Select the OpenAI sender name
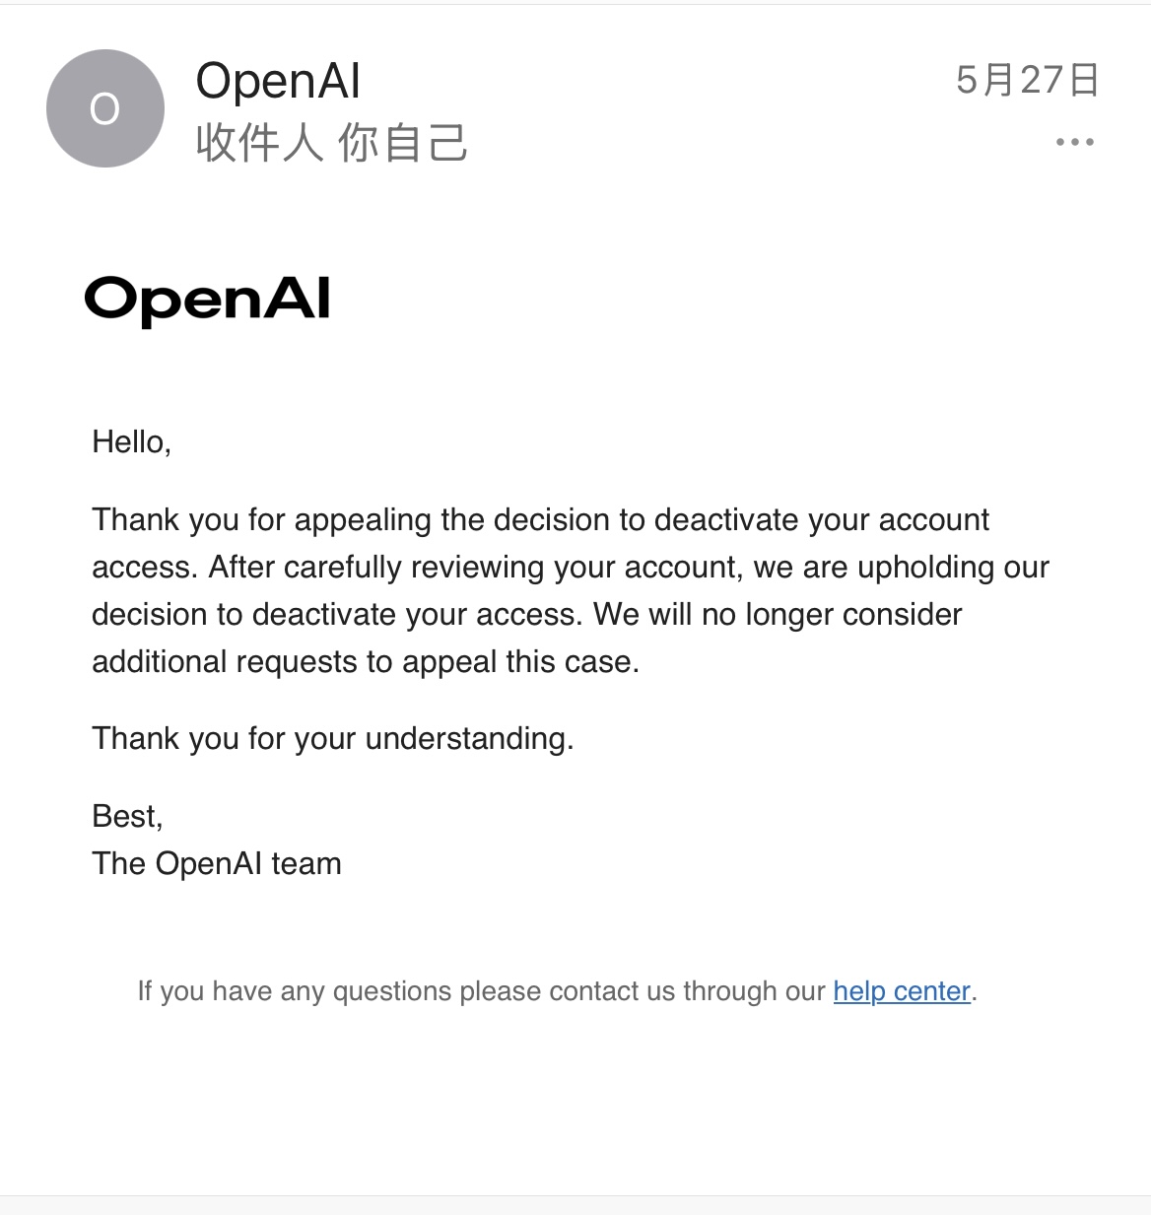Screen dimensions: 1151x1215 point(278,81)
